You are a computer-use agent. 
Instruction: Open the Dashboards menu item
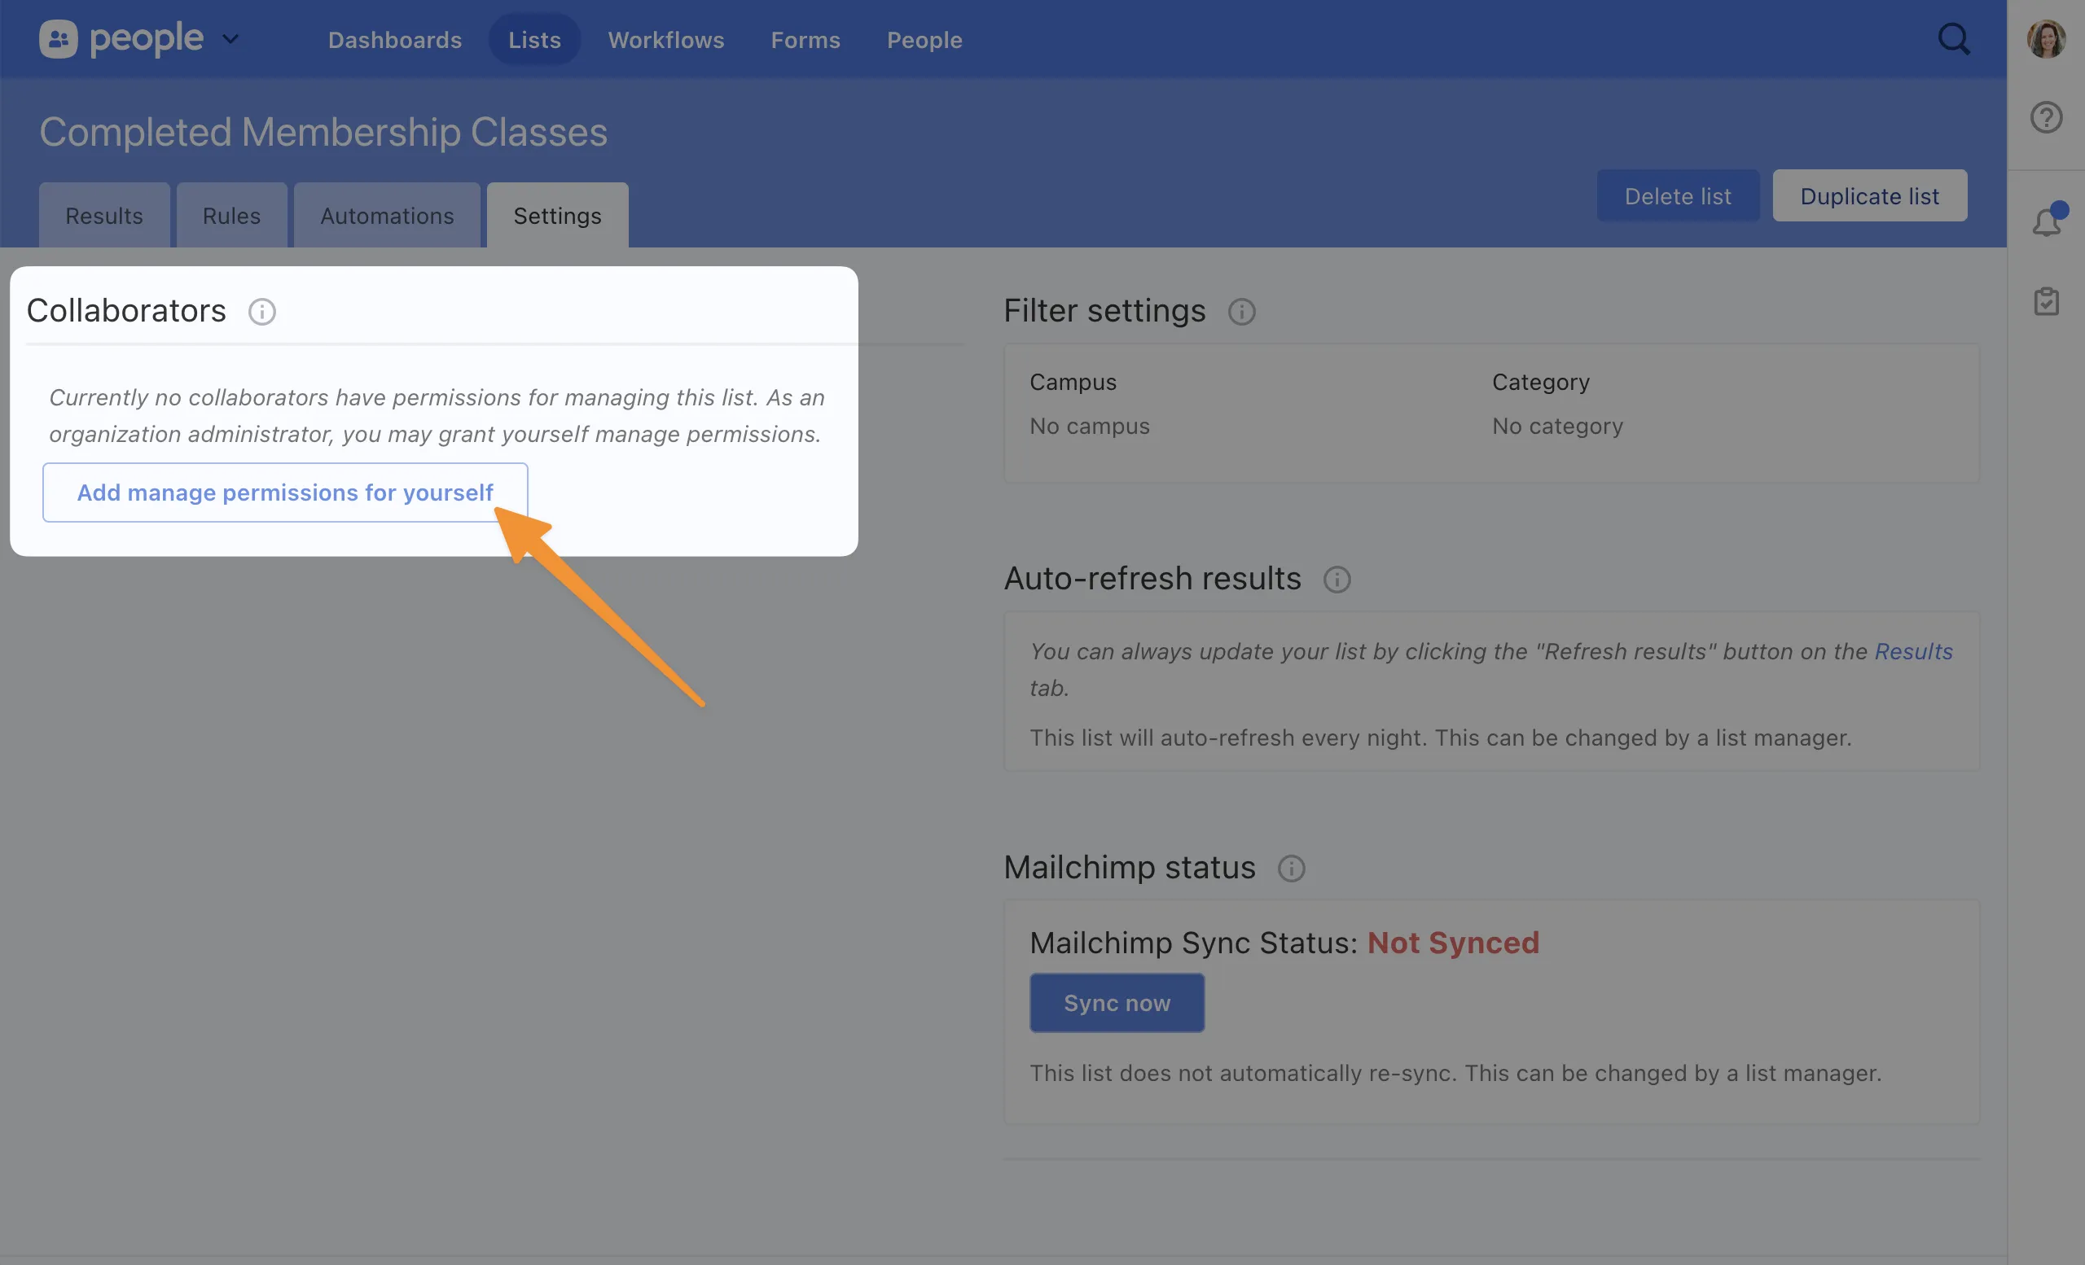pos(394,40)
